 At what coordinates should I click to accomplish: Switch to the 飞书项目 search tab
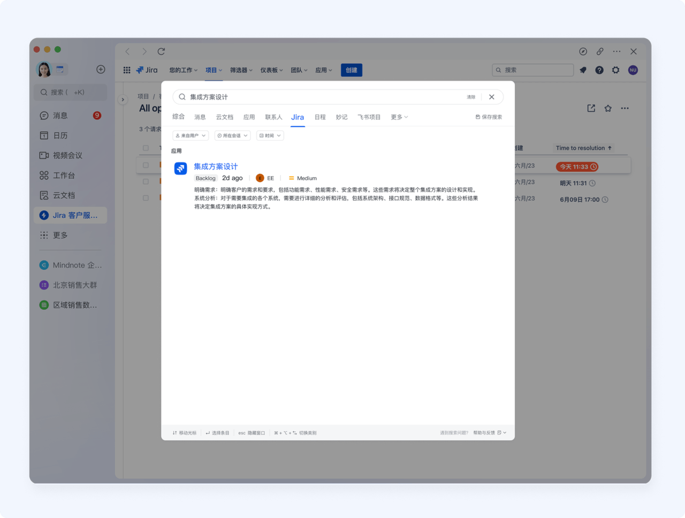point(369,117)
